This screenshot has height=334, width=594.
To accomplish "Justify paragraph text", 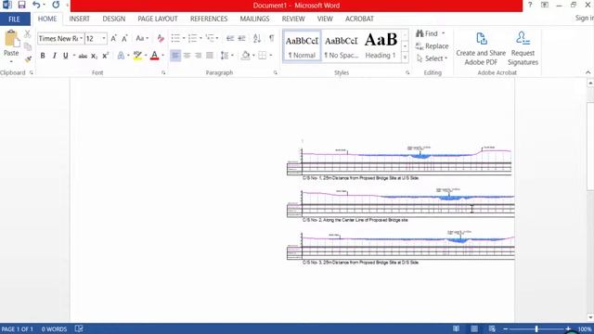I will click(210, 56).
